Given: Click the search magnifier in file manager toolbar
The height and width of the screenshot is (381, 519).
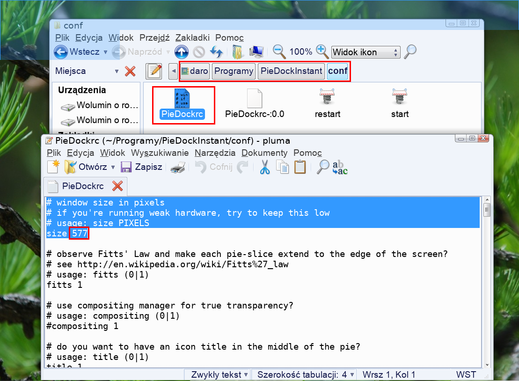Looking at the screenshot, I should pos(410,52).
